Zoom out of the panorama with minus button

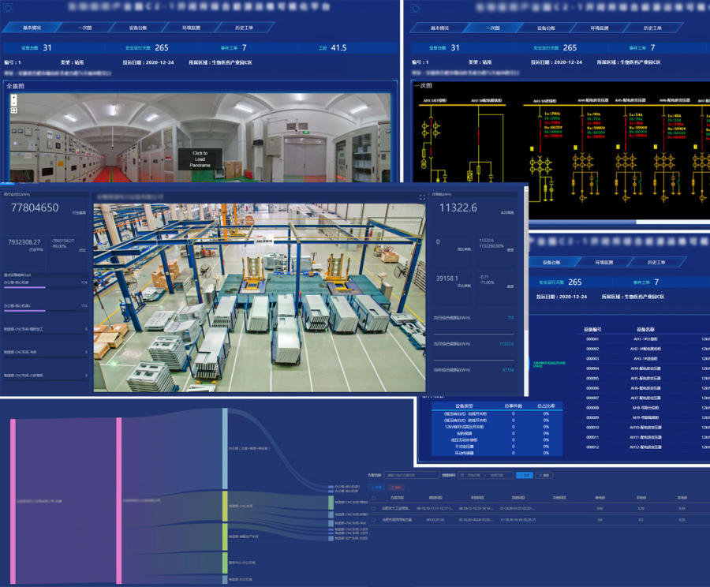(x=13, y=103)
